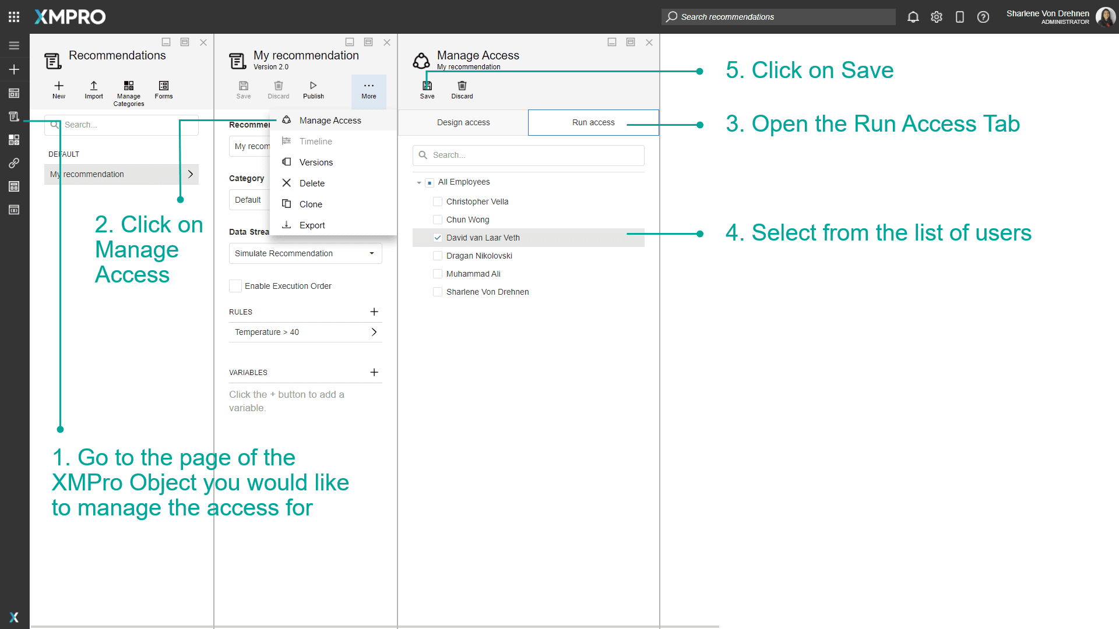This screenshot has width=1119, height=629.
Task: Add a new variable with the plus button
Action: click(374, 372)
